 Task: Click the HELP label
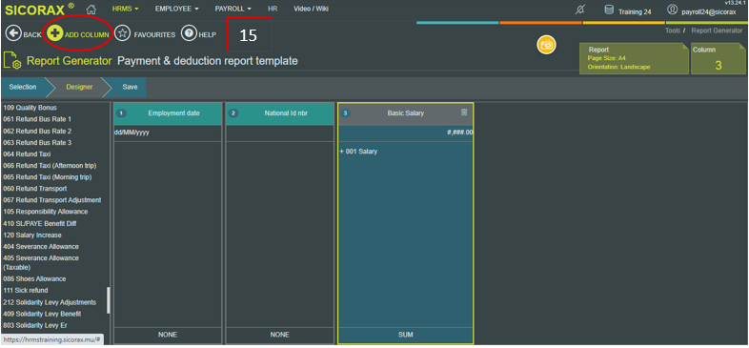coord(208,35)
